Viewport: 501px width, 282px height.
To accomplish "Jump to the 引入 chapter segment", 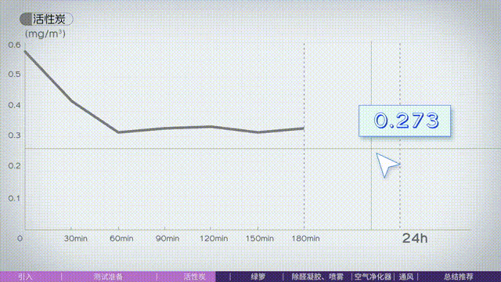I will click(x=26, y=277).
